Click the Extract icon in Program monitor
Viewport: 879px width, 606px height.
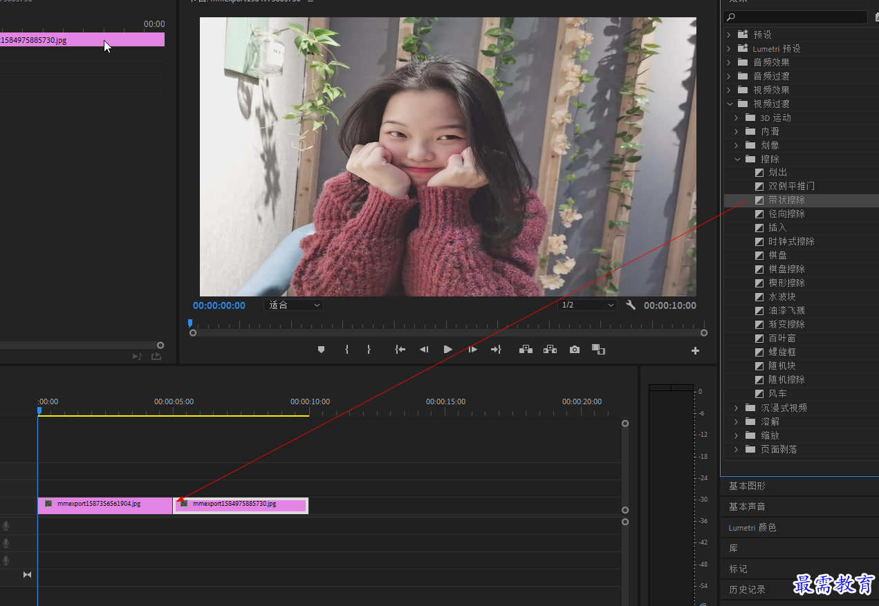550,350
